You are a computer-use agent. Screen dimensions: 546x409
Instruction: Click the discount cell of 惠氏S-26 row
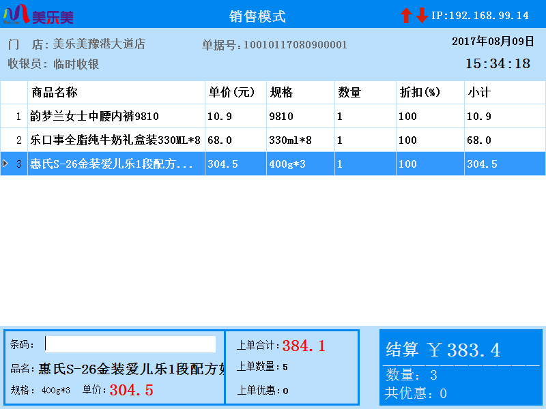430,164
